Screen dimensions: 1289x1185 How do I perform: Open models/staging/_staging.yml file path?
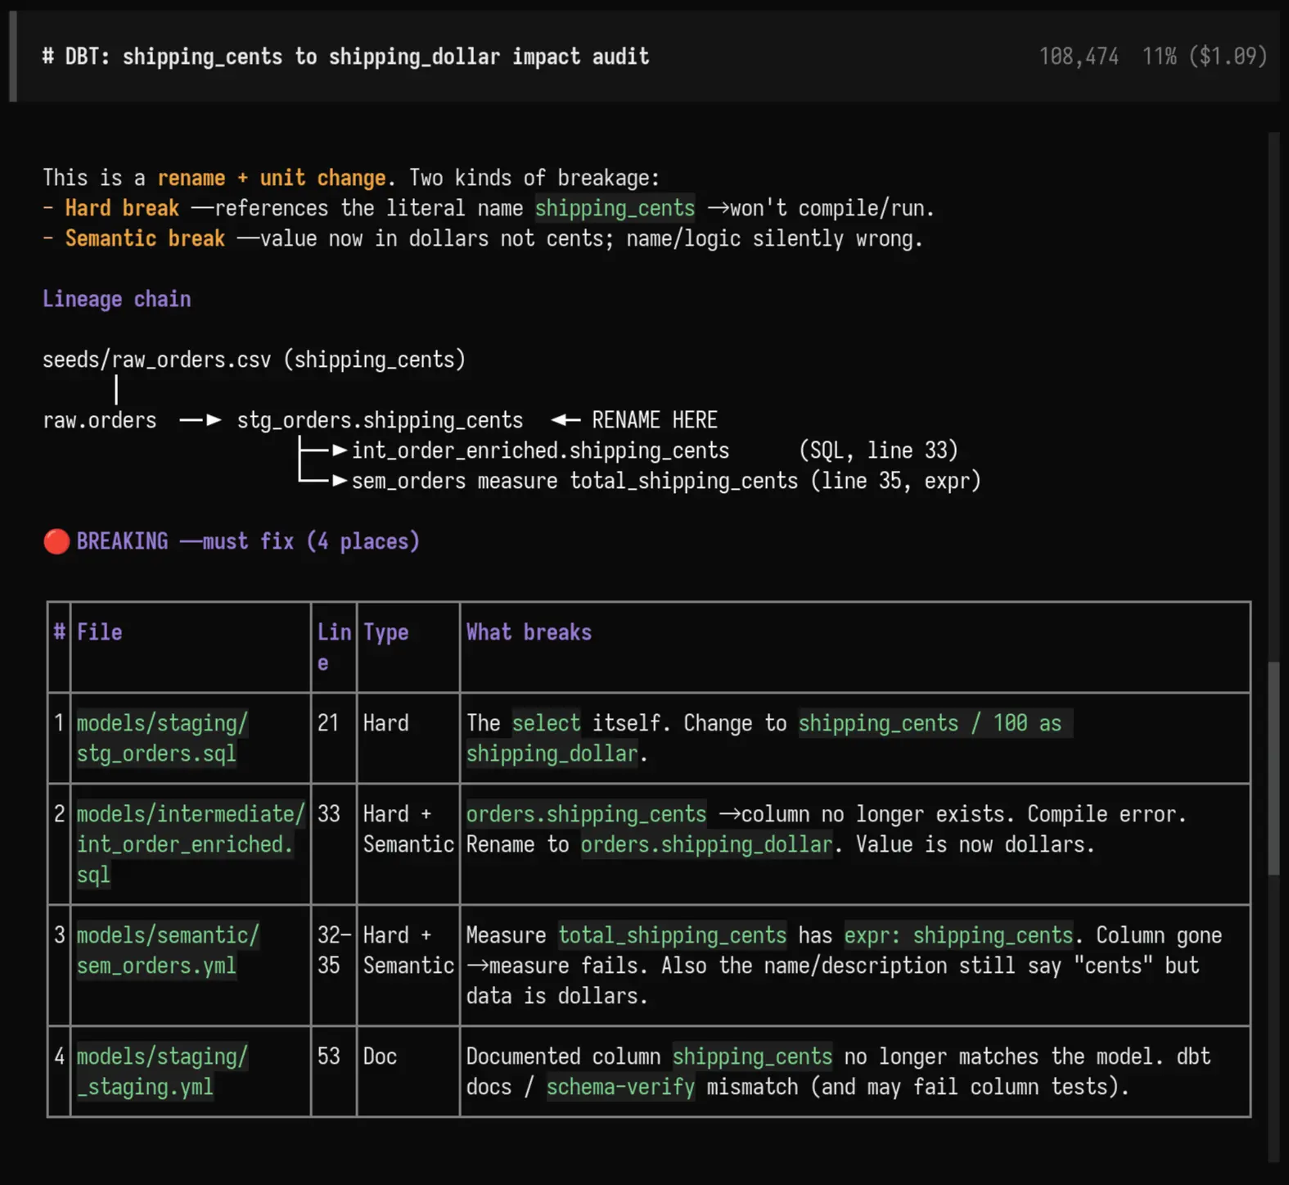click(x=162, y=1071)
